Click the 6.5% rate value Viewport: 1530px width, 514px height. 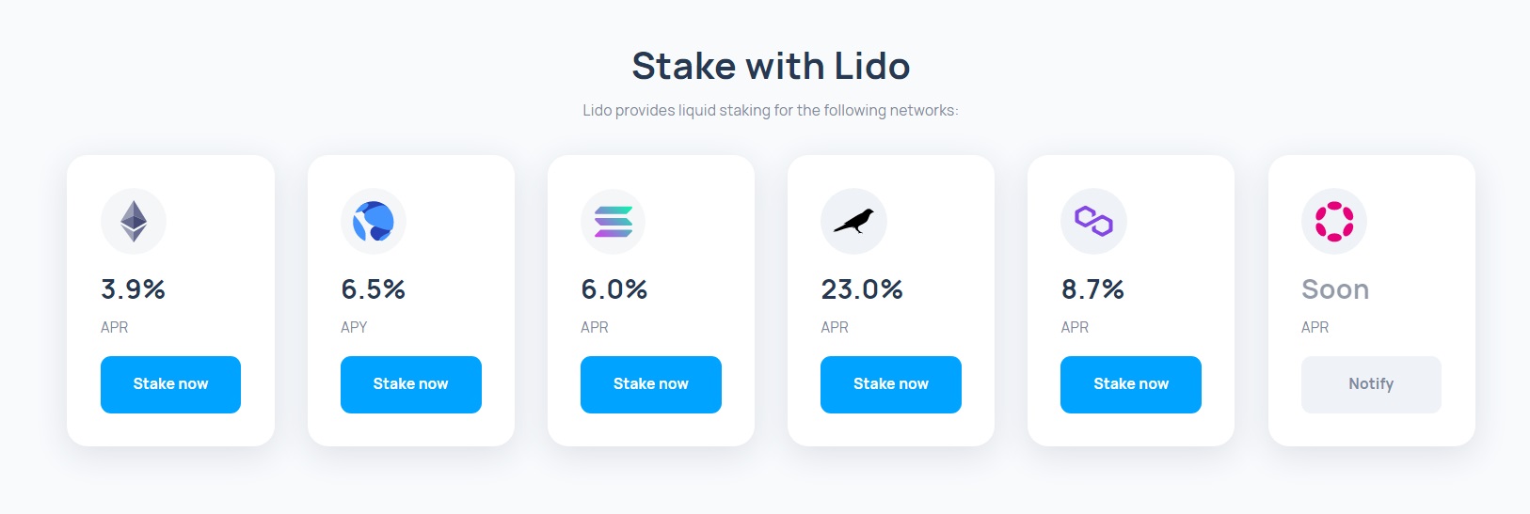click(373, 289)
